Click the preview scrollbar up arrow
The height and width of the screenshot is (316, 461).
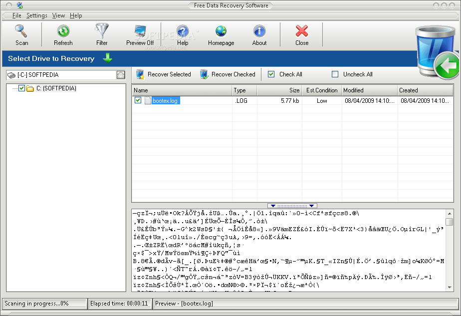449,214
